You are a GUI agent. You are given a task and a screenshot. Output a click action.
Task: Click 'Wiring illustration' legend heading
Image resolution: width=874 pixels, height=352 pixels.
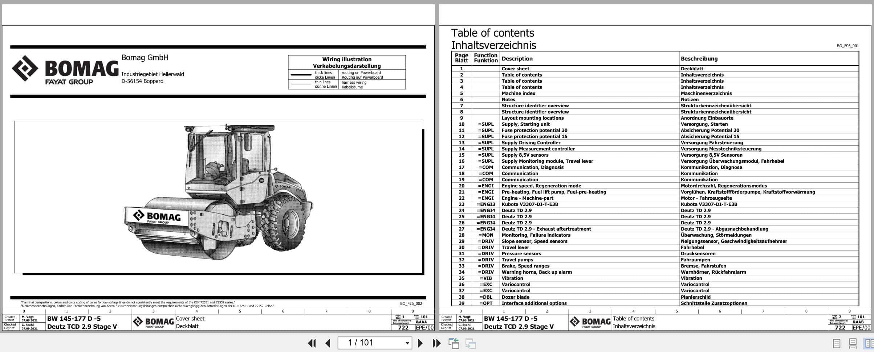click(347, 59)
